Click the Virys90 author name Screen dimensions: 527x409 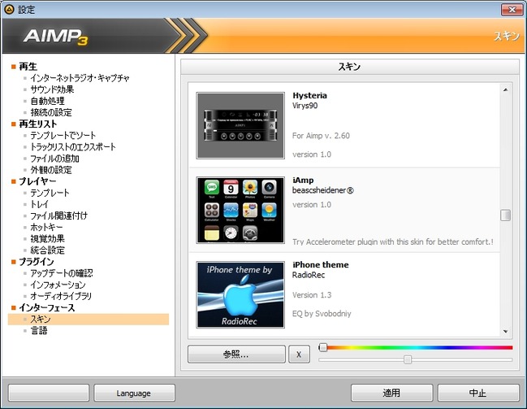click(305, 106)
